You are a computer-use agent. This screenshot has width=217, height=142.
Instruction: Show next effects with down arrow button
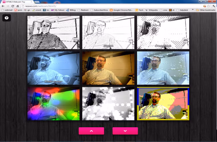125,131
